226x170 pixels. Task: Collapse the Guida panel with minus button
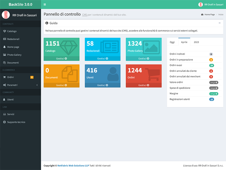click(x=220, y=23)
